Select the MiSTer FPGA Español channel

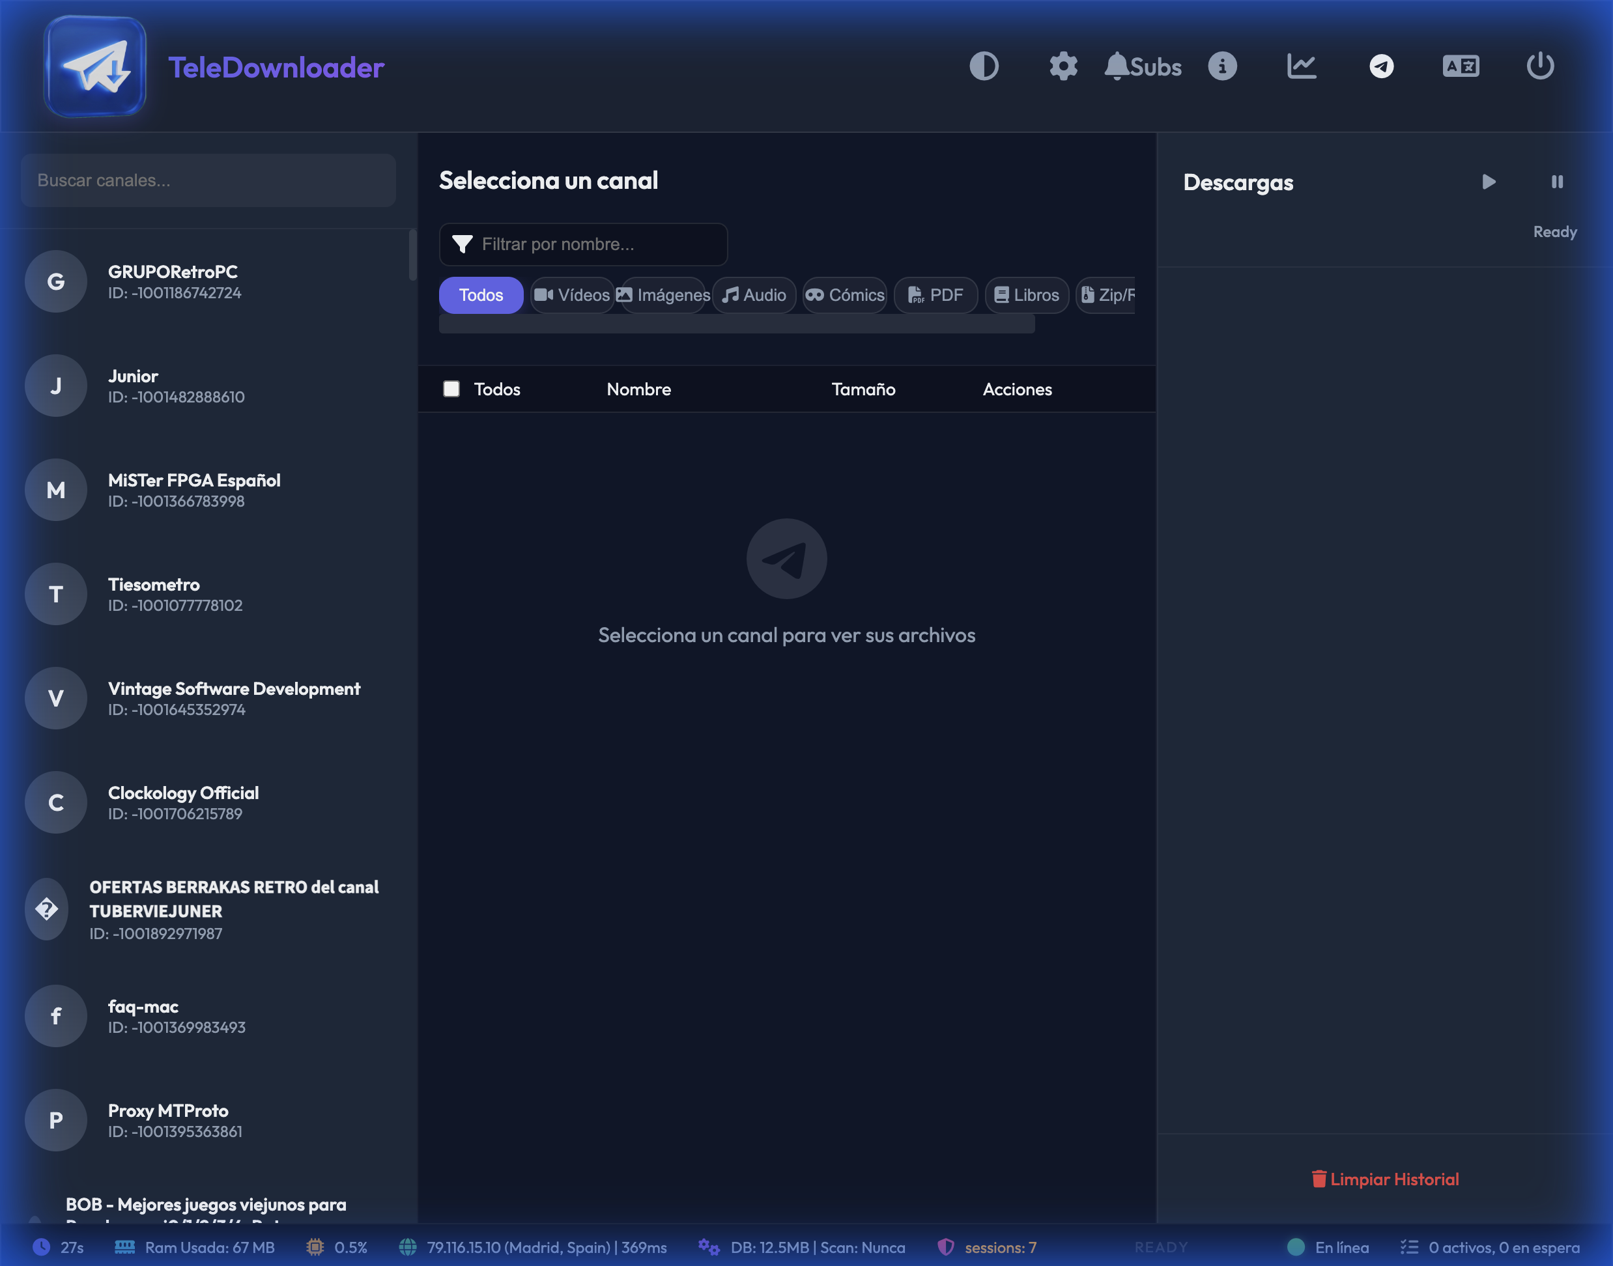point(195,489)
